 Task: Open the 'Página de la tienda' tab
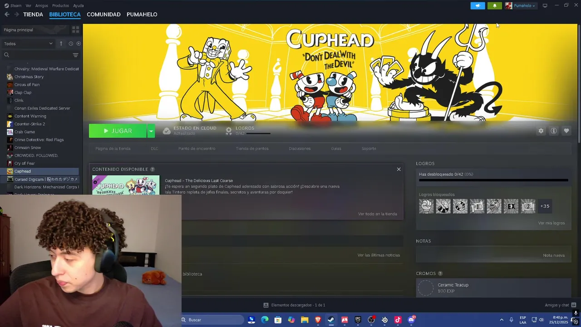pyautogui.click(x=113, y=149)
